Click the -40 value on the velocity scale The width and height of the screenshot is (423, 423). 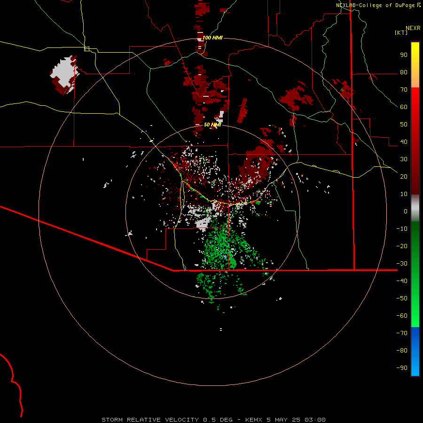[x=402, y=281]
